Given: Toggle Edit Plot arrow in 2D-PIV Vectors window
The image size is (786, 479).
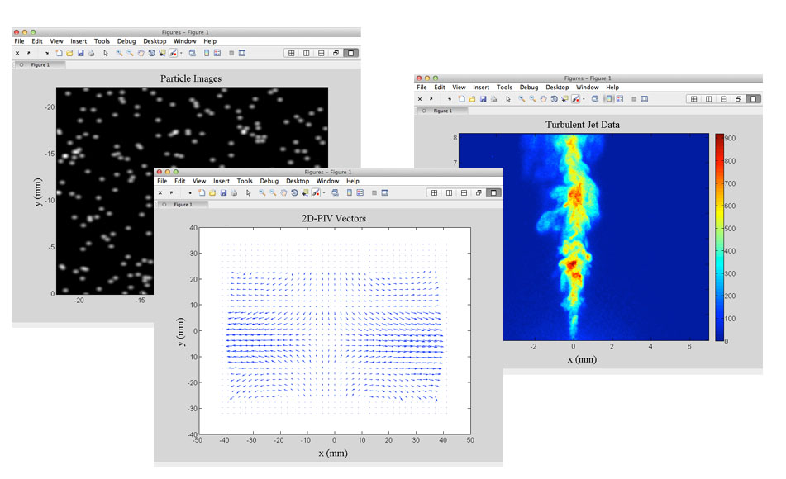Looking at the screenshot, I should pos(250,192).
